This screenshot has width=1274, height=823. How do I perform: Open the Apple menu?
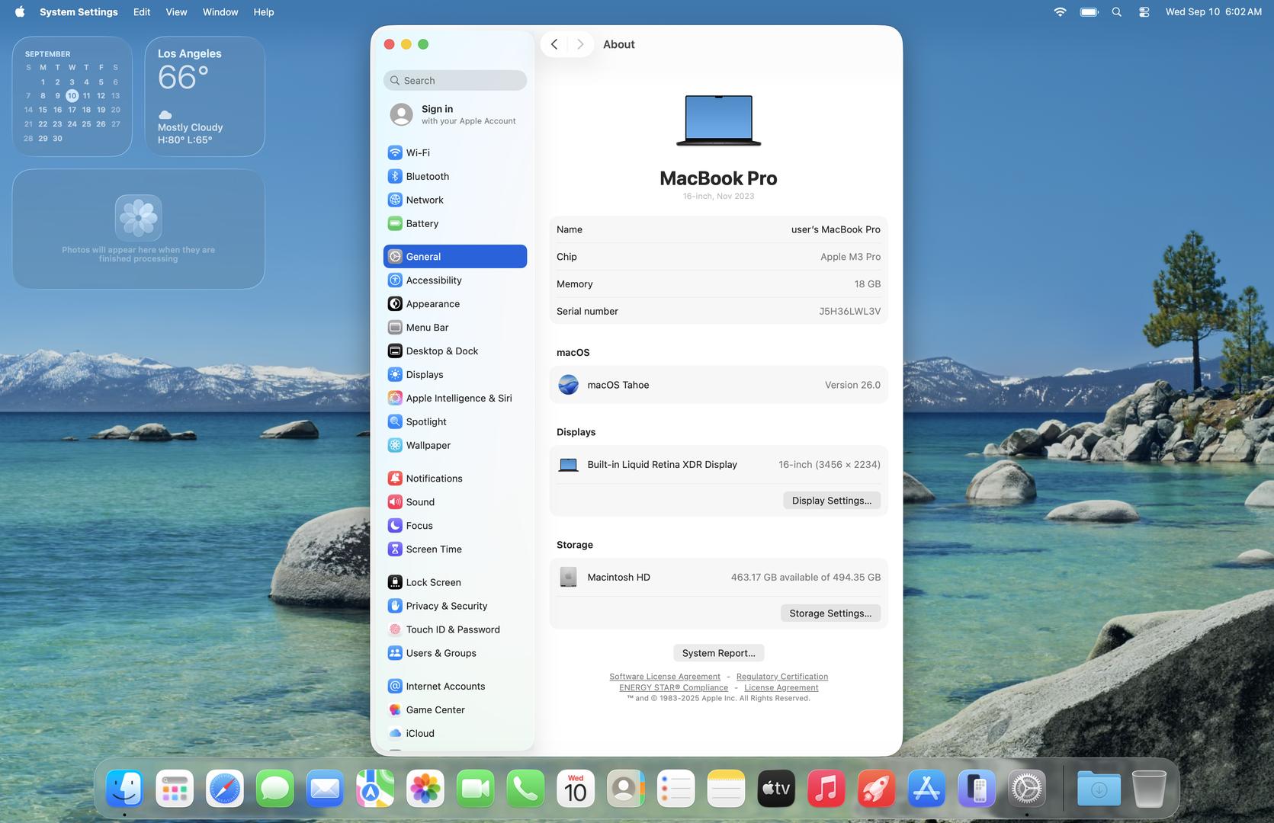(x=20, y=12)
